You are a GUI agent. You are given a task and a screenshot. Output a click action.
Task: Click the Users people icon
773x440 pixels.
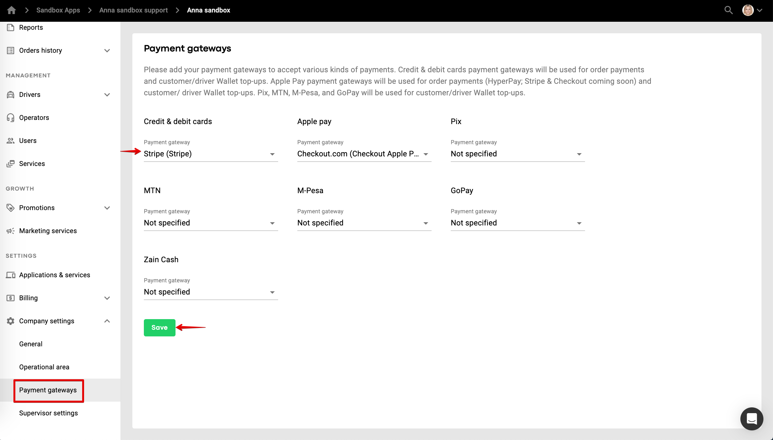coord(11,141)
